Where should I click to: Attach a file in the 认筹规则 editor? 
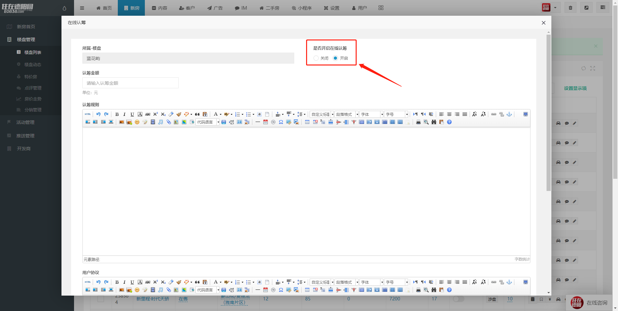[x=168, y=122]
